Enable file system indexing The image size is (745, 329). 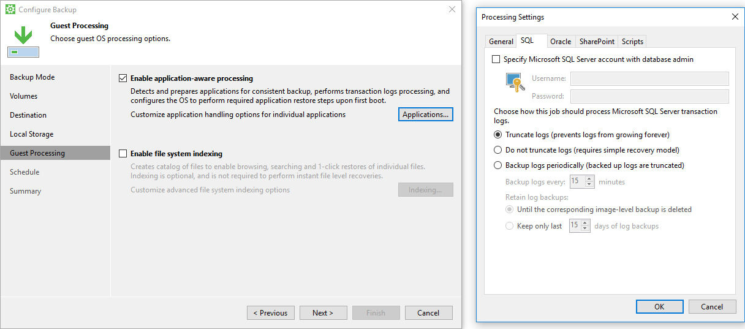click(123, 154)
